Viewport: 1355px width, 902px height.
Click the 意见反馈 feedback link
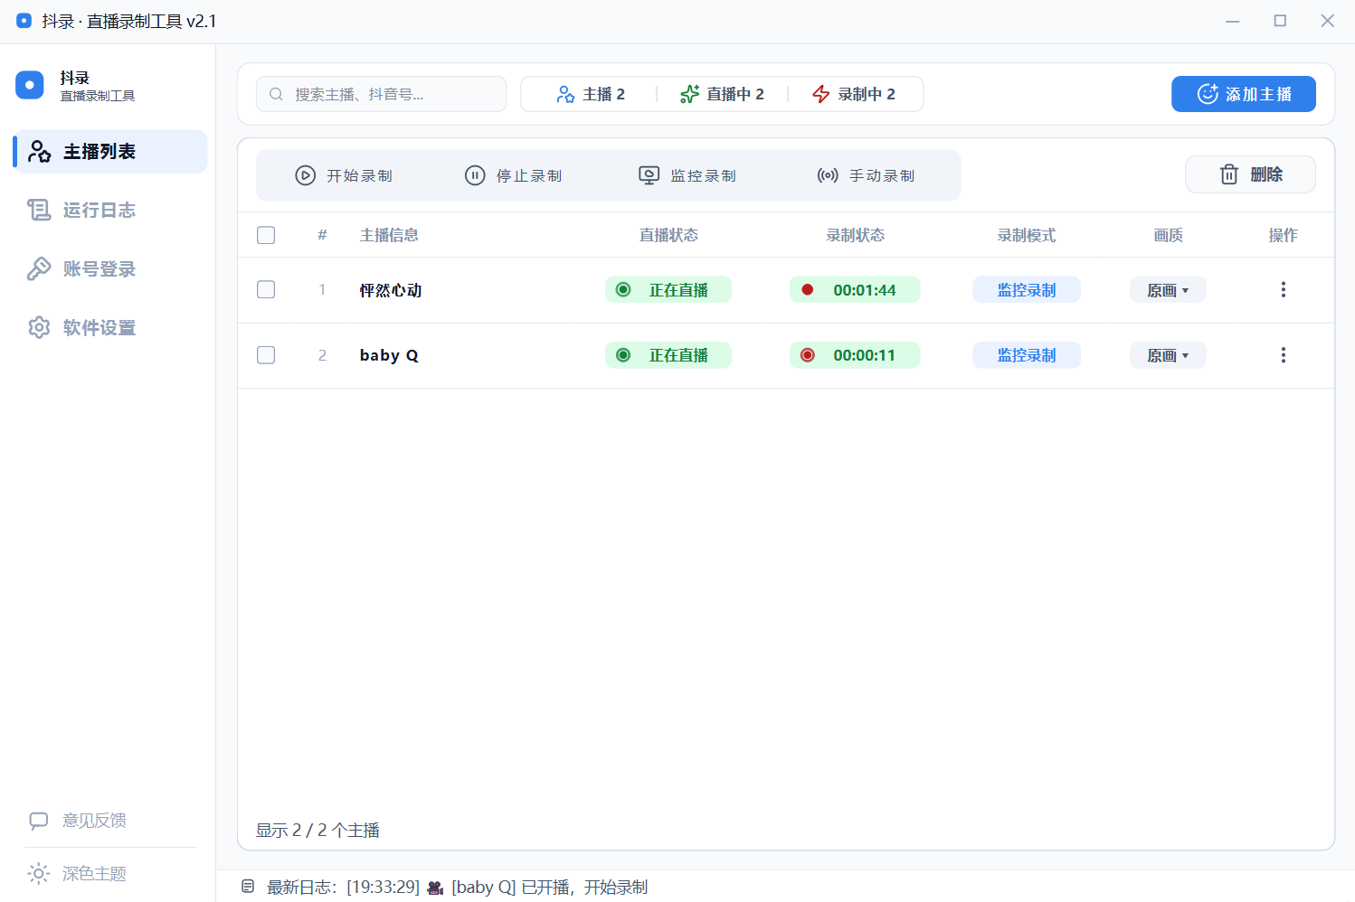click(x=78, y=821)
